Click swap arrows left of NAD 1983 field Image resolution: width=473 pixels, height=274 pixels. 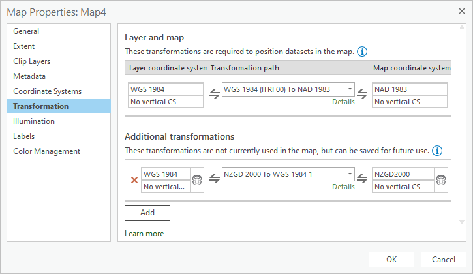click(x=364, y=95)
